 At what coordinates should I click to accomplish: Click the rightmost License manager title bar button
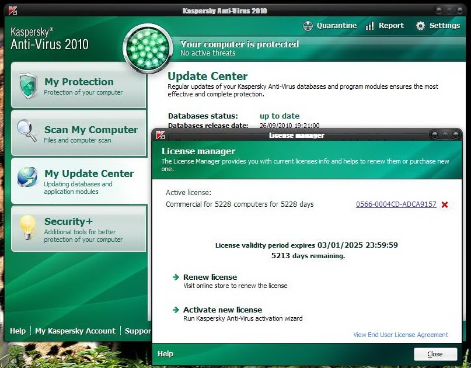pos(455,135)
